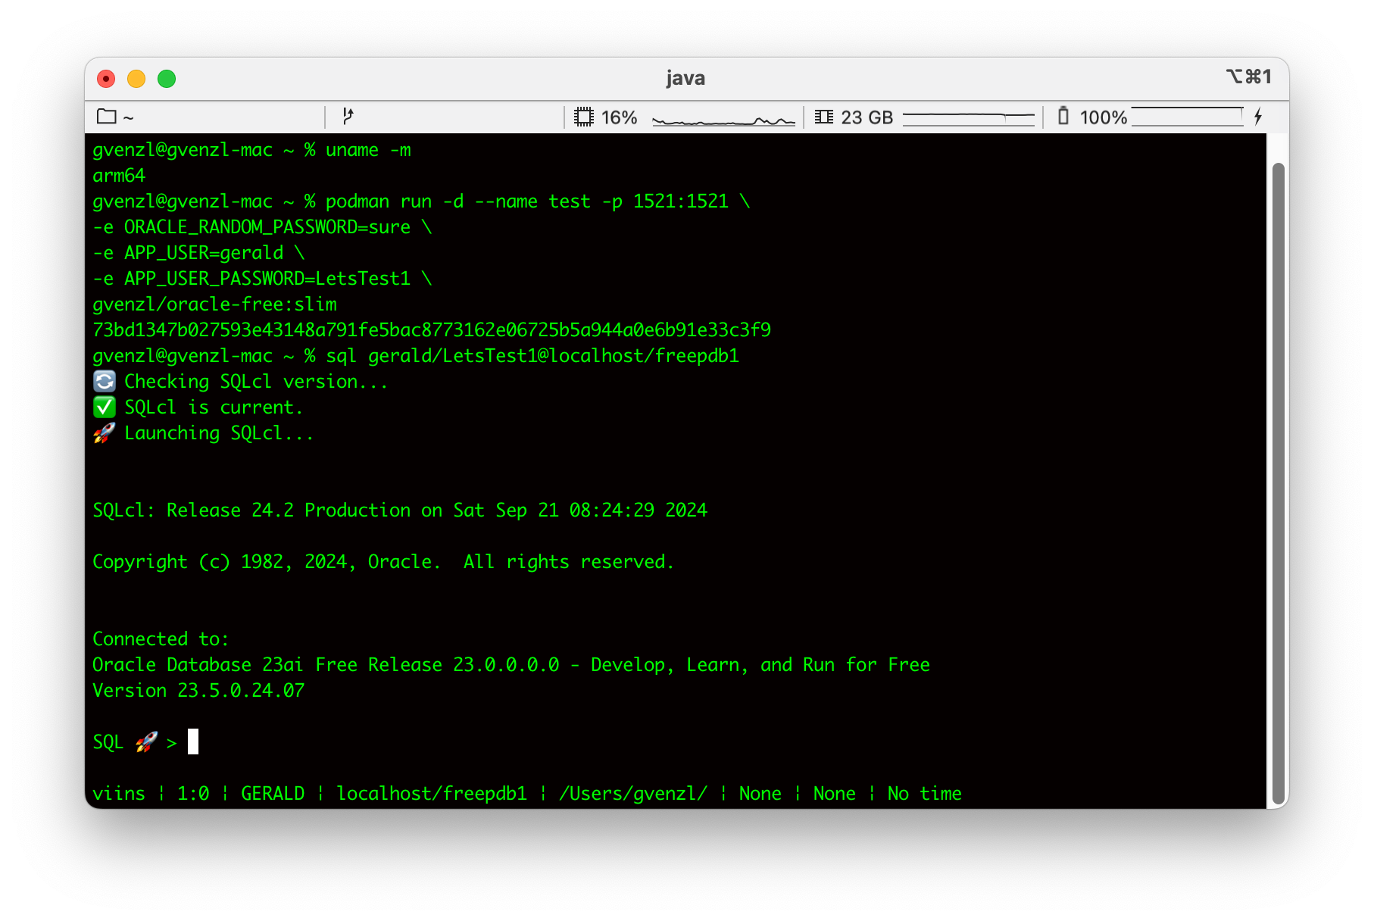
Task: Click the '~' directory label beside the folder icon
Action: coord(128,117)
